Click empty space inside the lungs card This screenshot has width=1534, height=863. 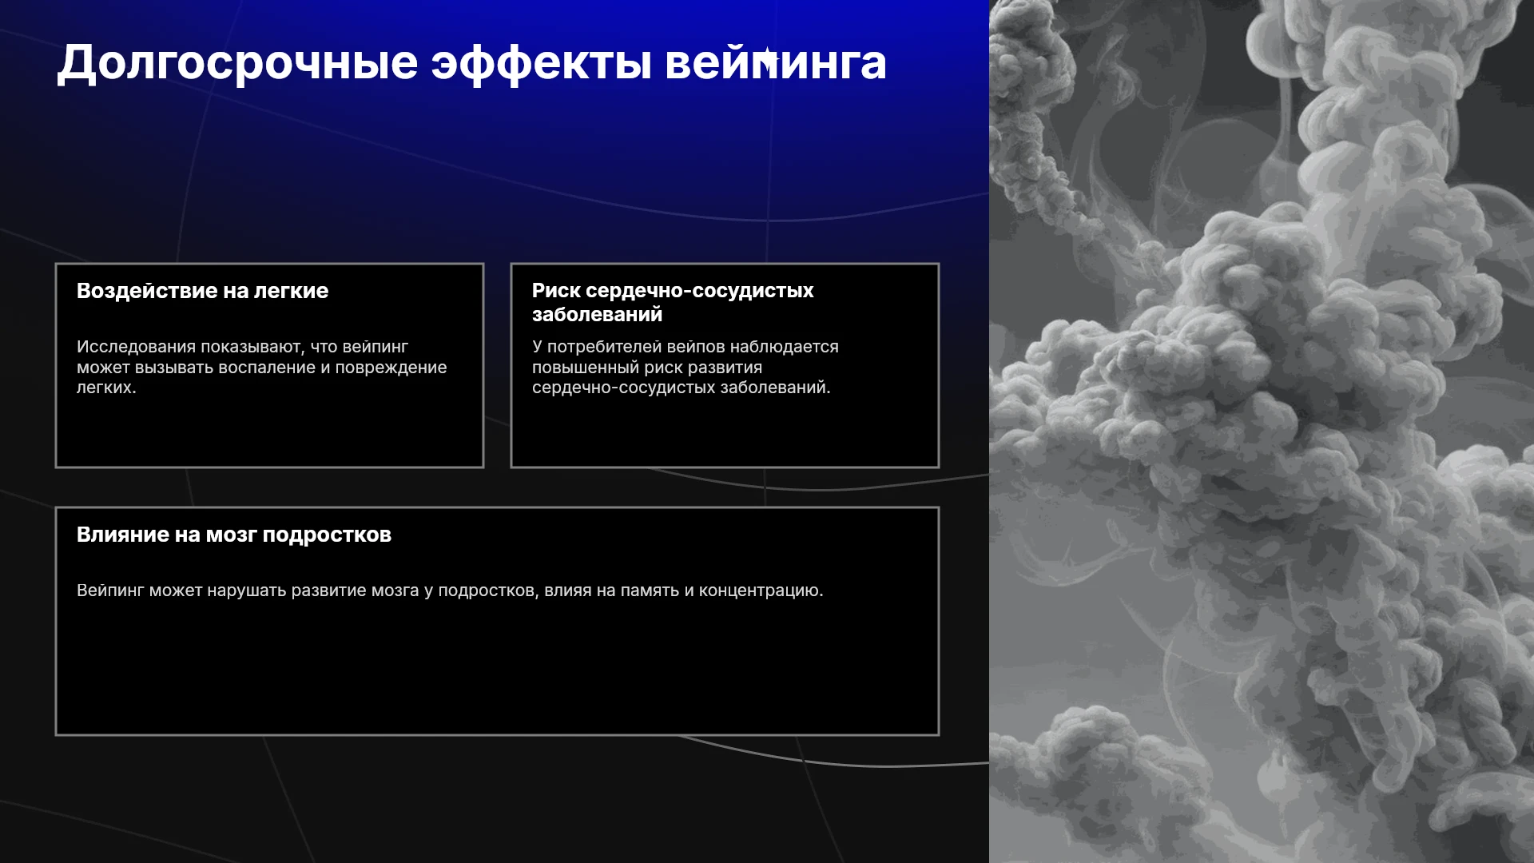coord(269,433)
